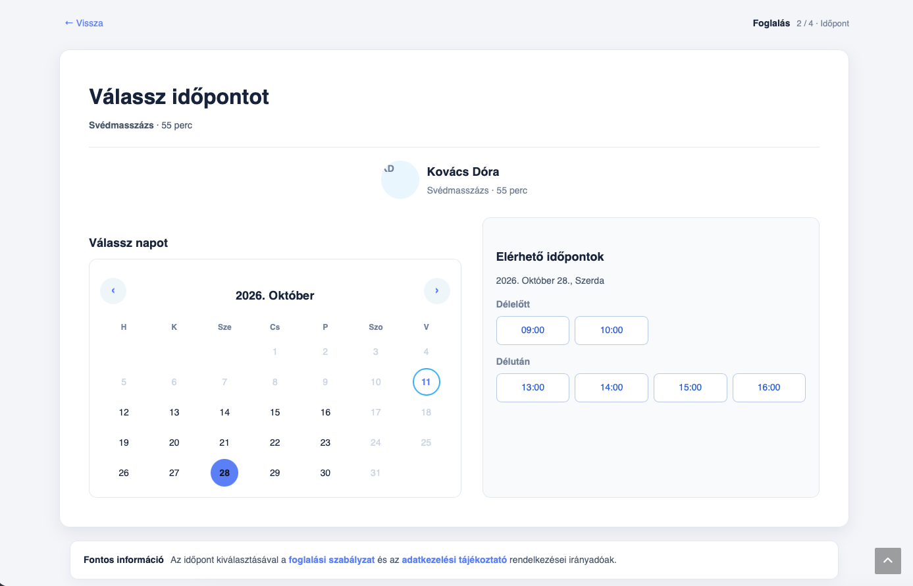Open the foglalási szabályzat link

pyautogui.click(x=332, y=560)
